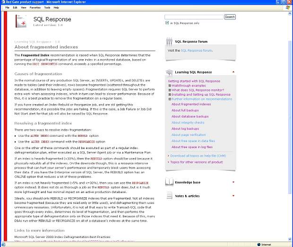The width and height of the screenshot is (293, 247).
Task: Click the 'Links to more information' heading
Action: point(39,230)
